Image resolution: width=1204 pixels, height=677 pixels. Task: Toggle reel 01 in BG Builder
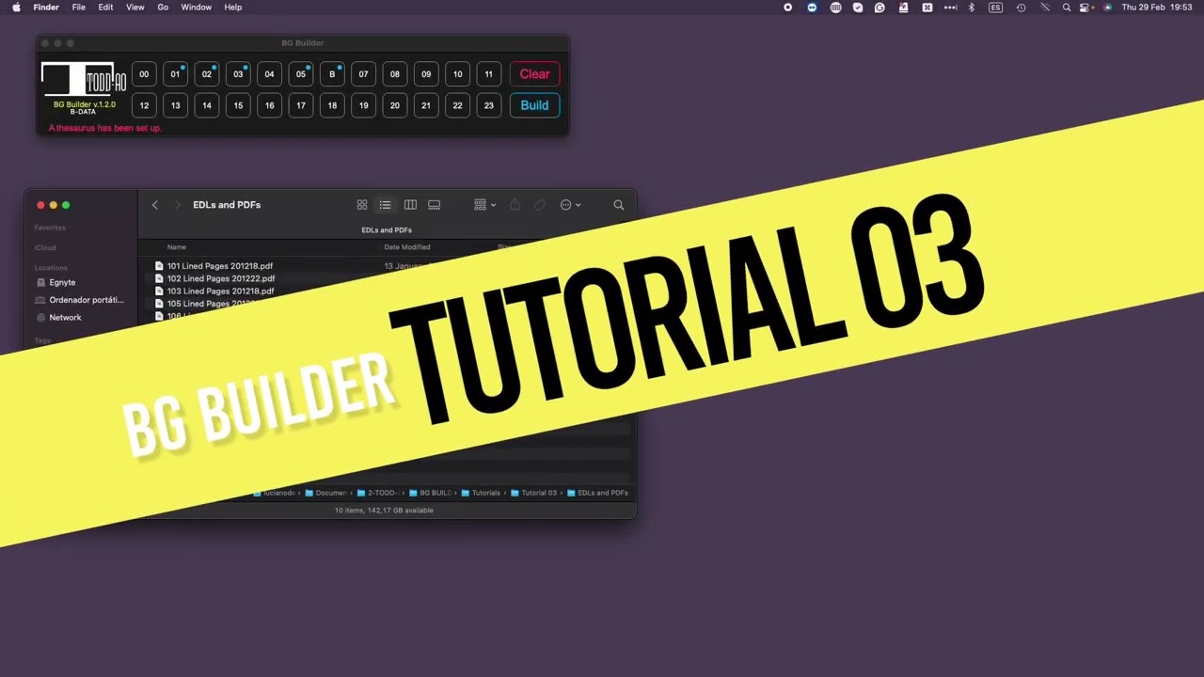[175, 74]
